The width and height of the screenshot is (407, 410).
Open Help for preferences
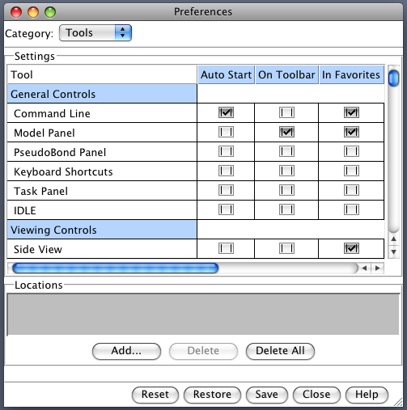pos(367,395)
